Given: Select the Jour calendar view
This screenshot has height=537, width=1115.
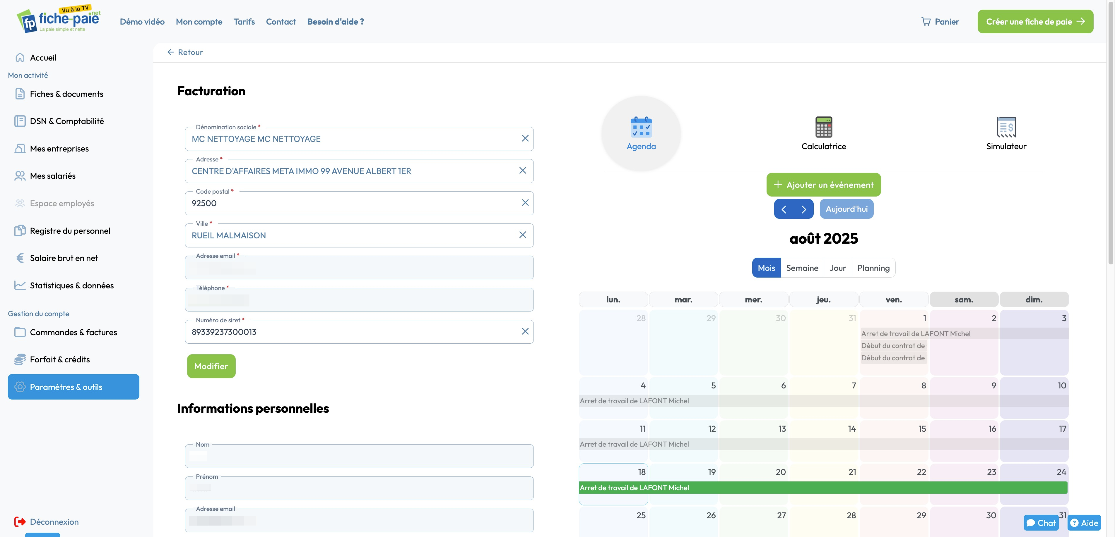Looking at the screenshot, I should (837, 268).
